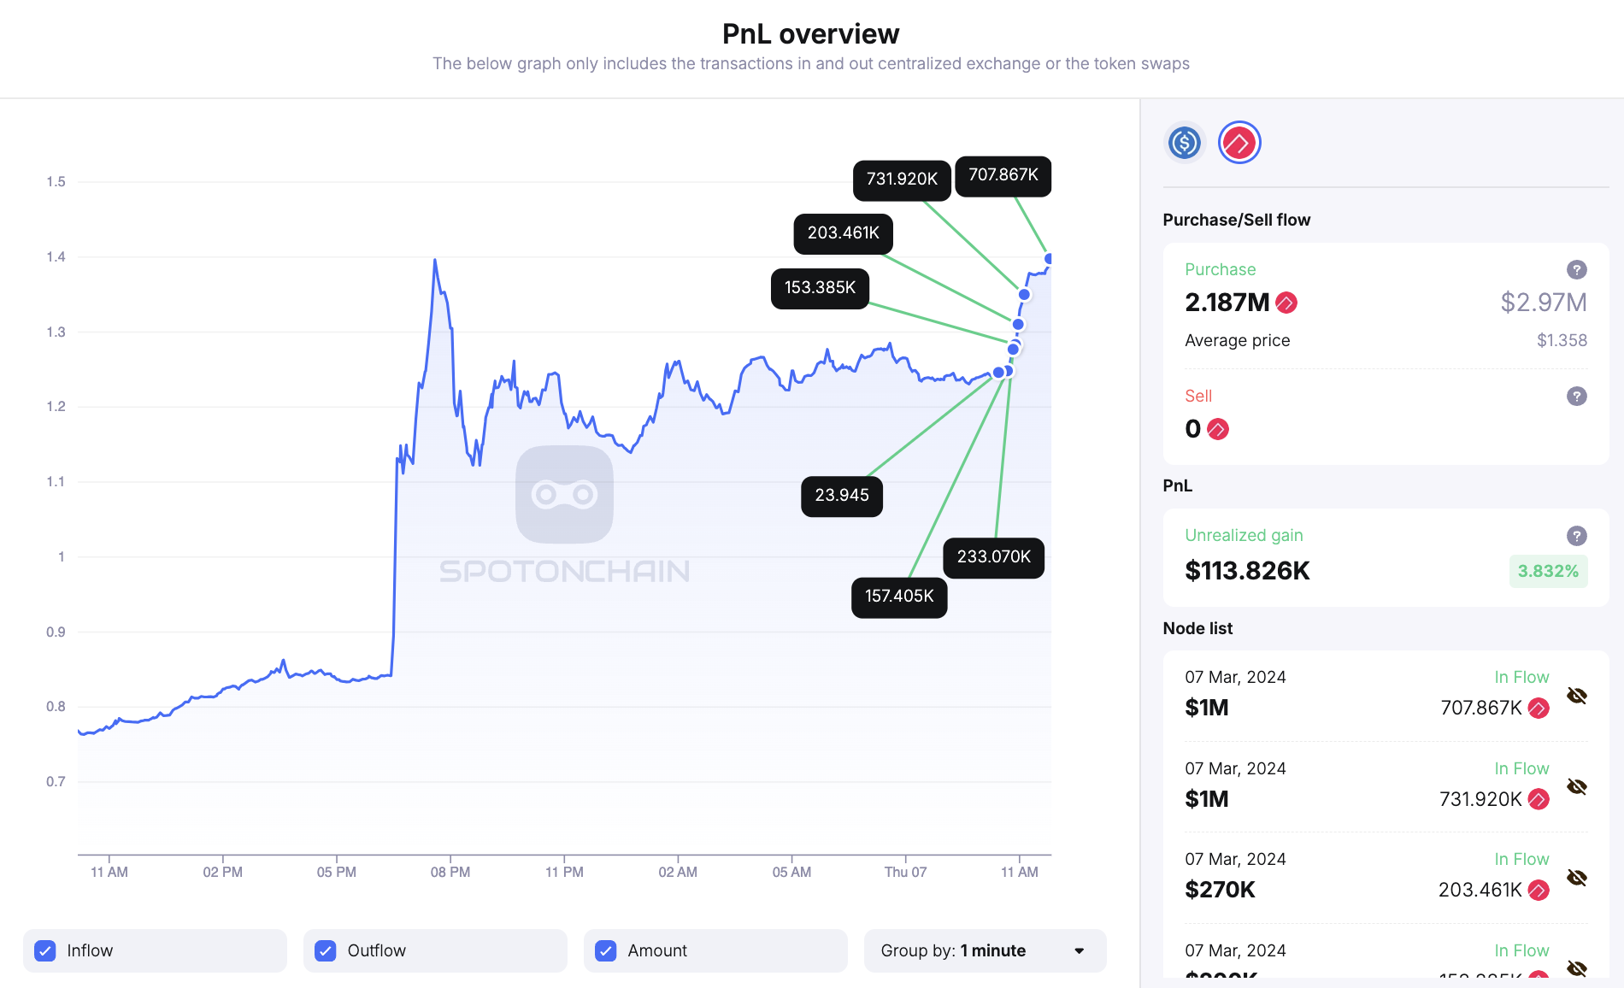The width and height of the screenshot is (1624, 988).
Task: Select the red token icon beside USDC
Action: [x=1239, y=143]
